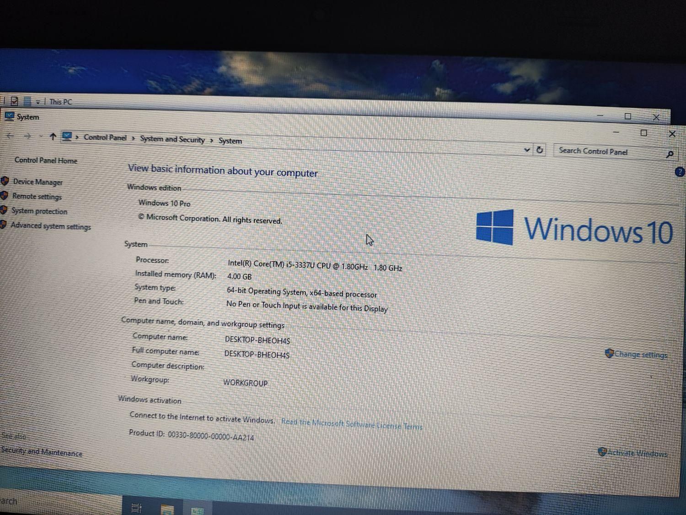Click the computer icon in address bar
Screen dimensions: 686x515
[67, 136]
